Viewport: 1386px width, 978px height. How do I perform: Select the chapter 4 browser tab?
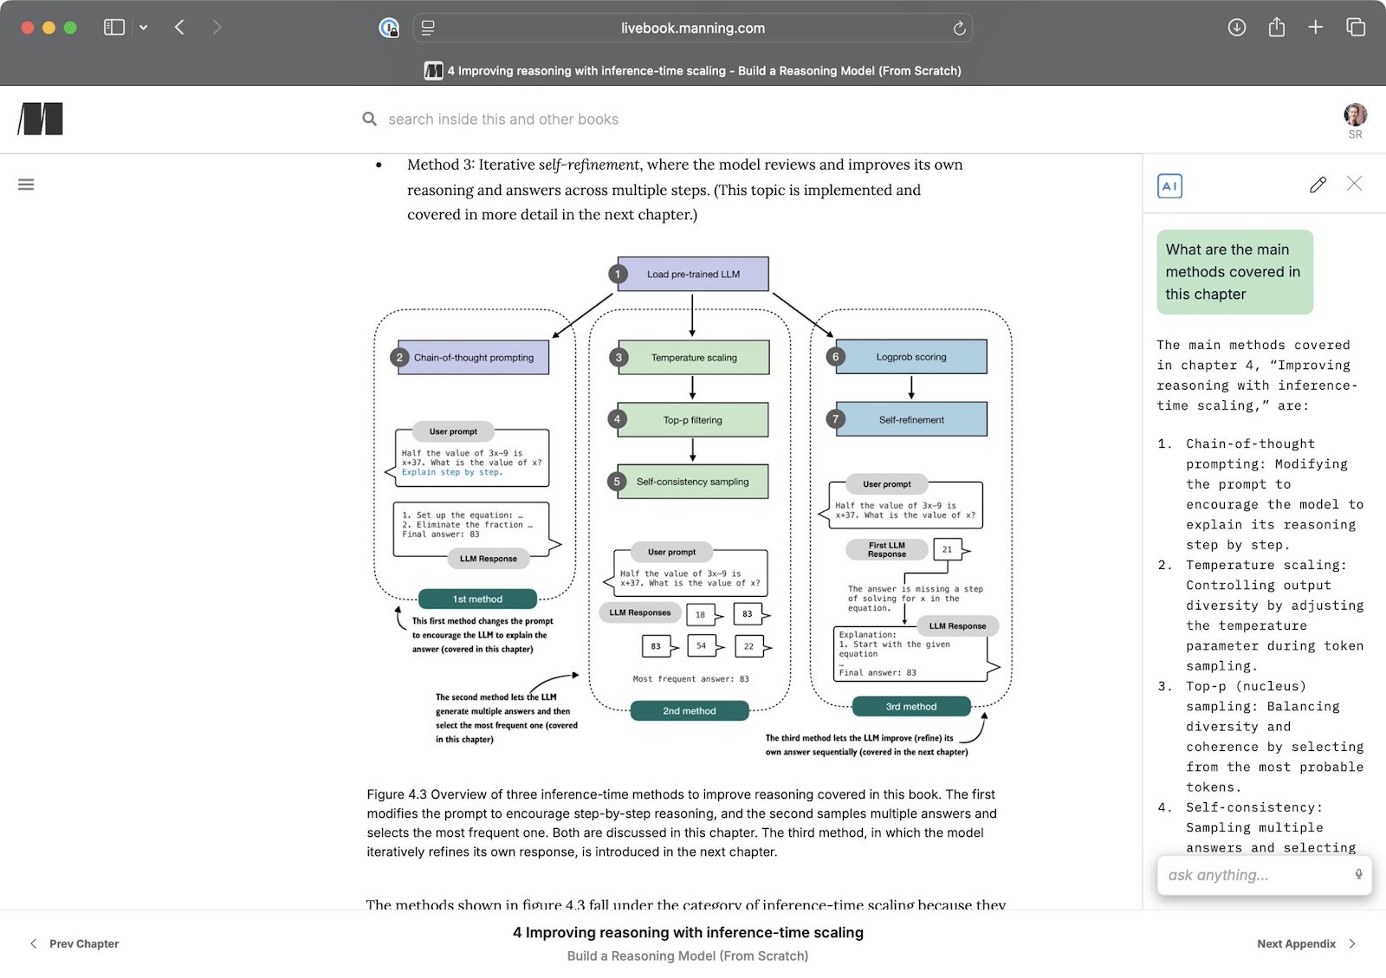pos(693,71)
